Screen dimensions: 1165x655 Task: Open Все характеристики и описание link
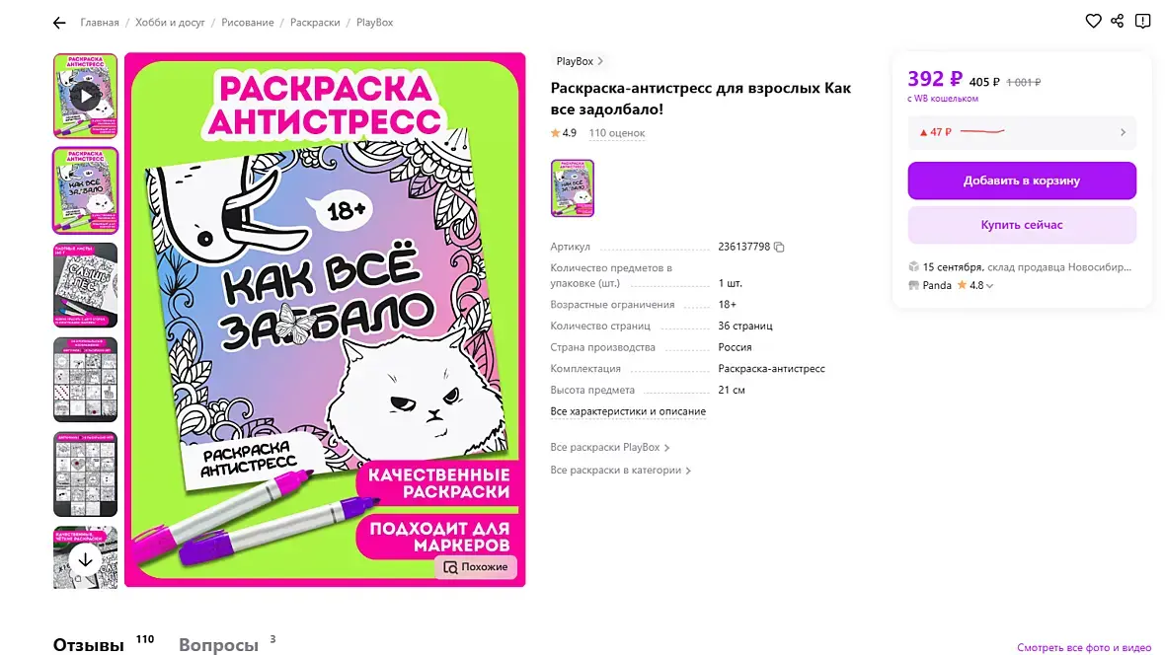[x=628, y=411]
